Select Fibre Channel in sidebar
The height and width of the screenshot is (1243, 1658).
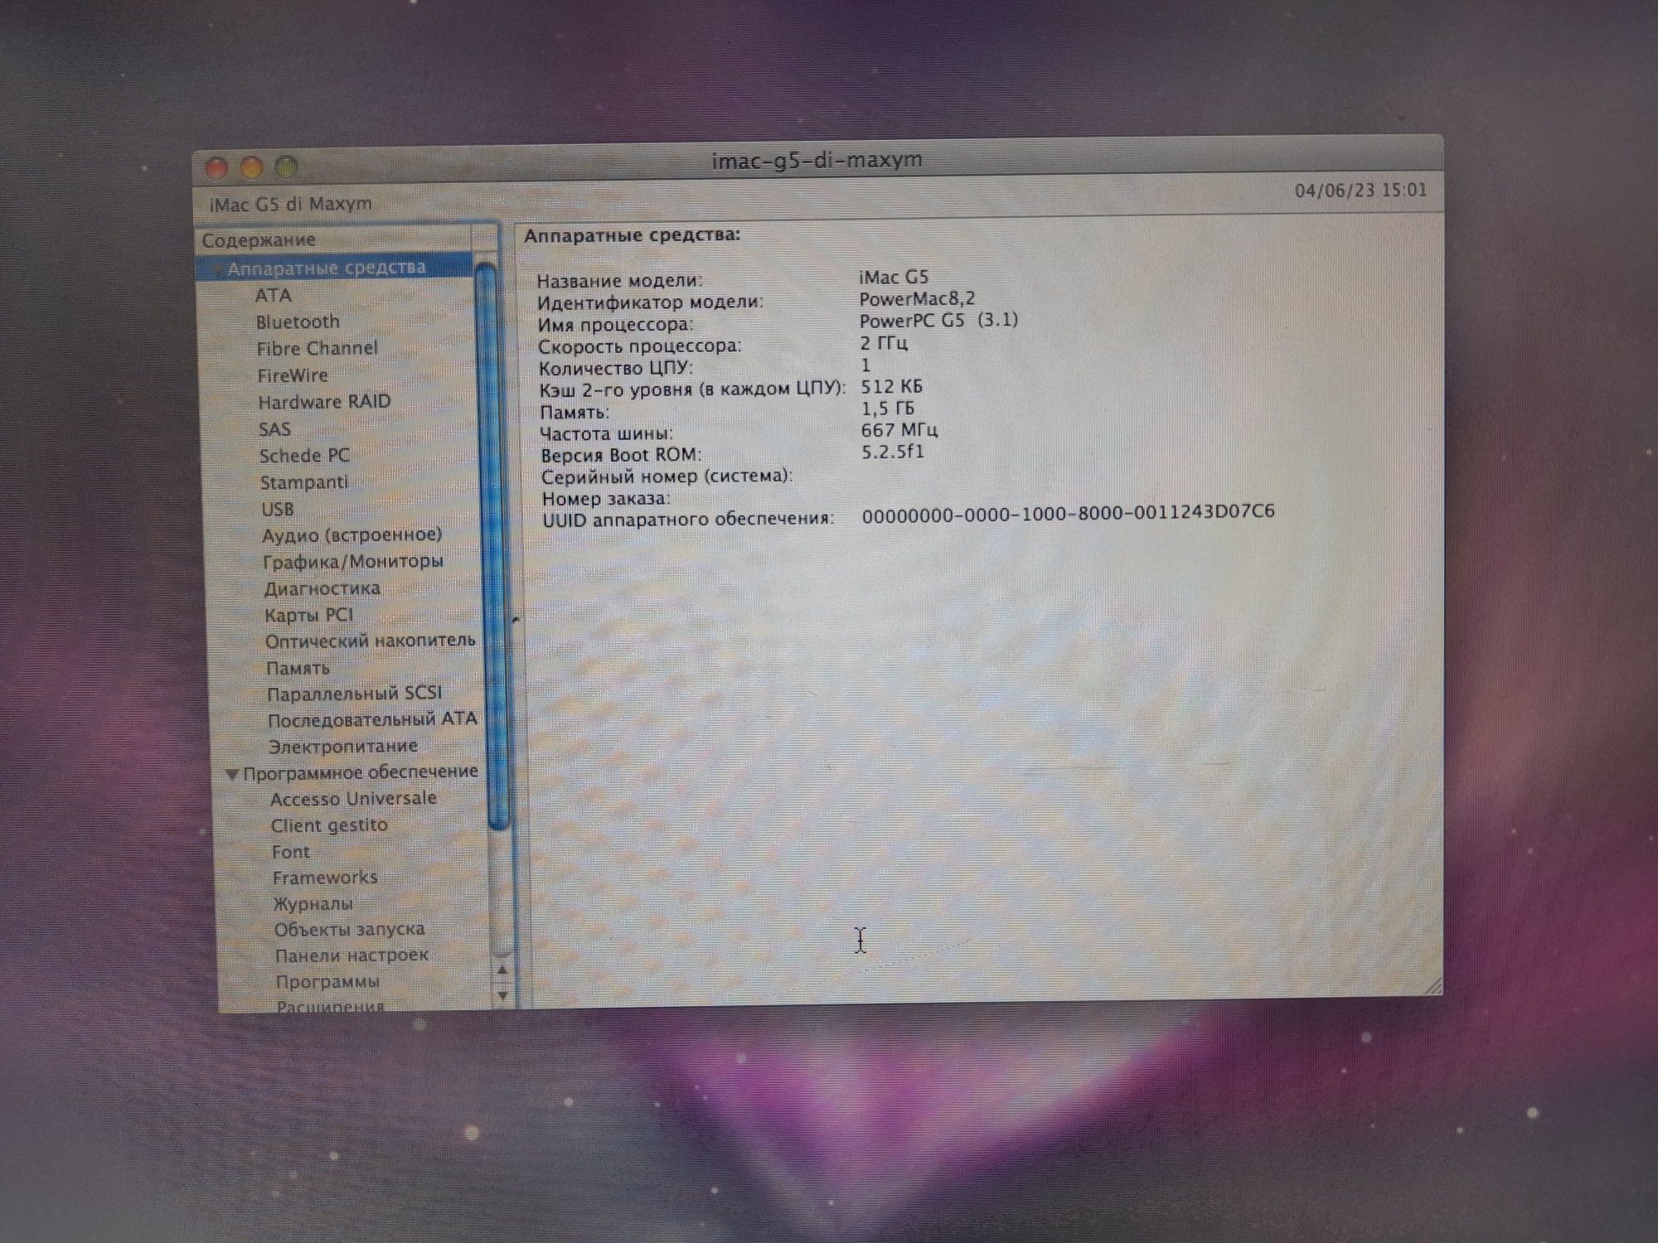coord(317,348)
